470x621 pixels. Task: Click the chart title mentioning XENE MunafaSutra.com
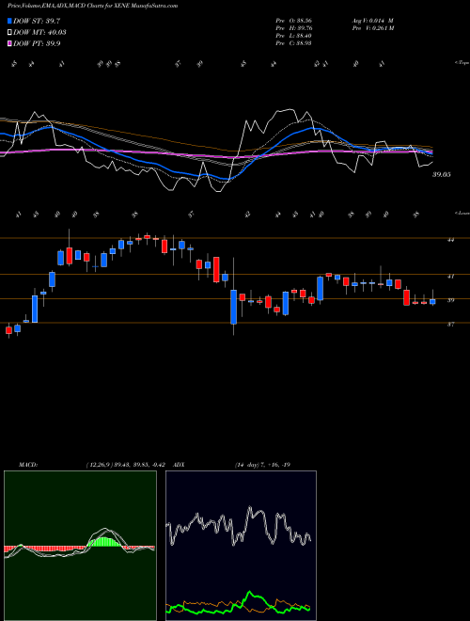click(92, 6)
